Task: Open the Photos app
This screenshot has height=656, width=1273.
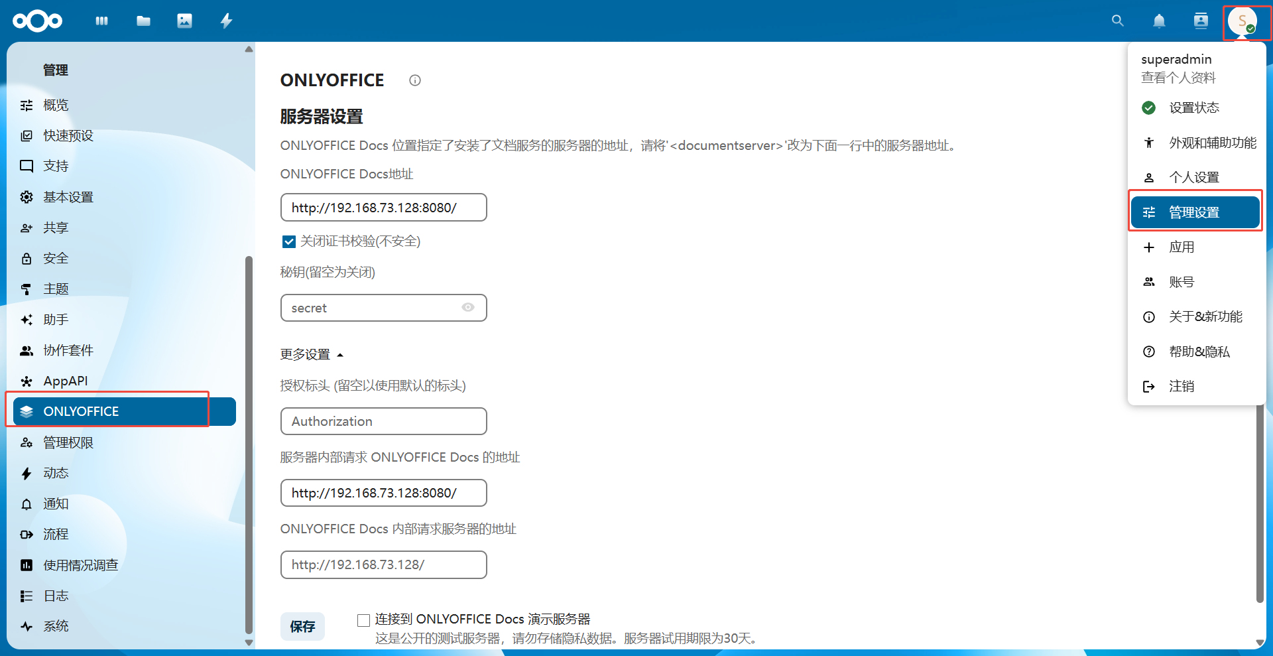Action: [184, 21]
